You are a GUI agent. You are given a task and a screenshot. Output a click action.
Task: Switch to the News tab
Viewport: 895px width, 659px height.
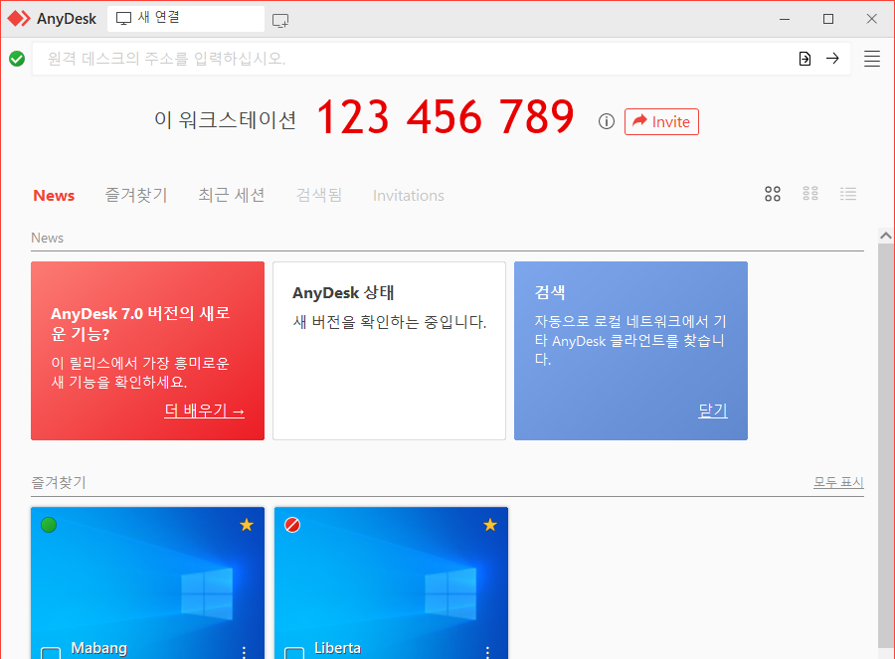pyautogui.click(x=54, y=195)
